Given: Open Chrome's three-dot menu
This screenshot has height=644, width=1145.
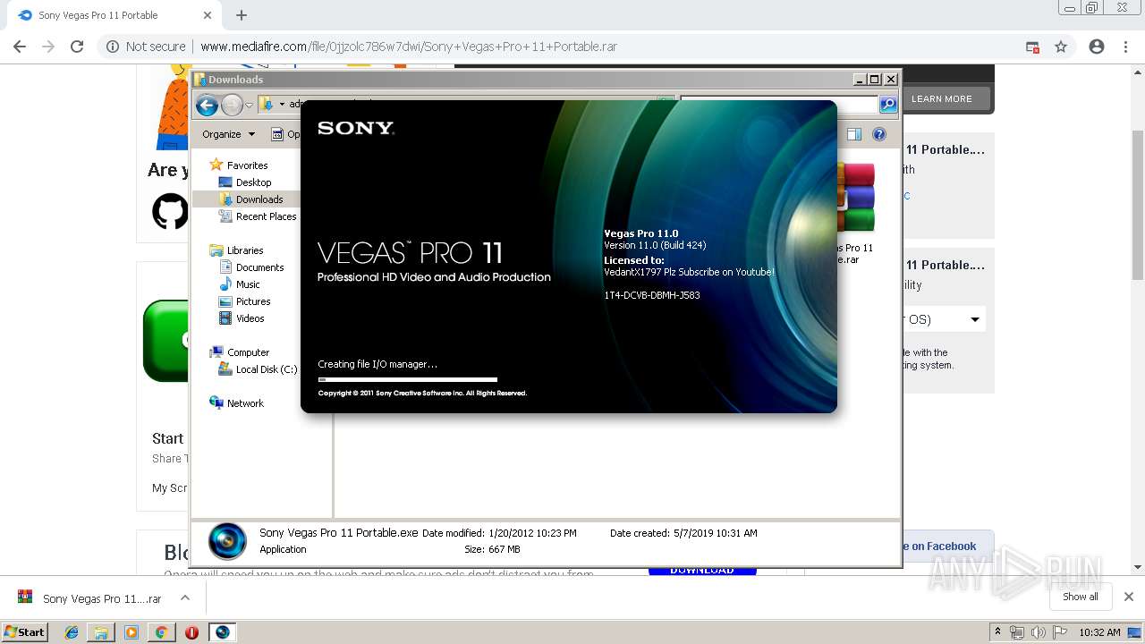Looking at the screenshot, I should [1126, 47].
